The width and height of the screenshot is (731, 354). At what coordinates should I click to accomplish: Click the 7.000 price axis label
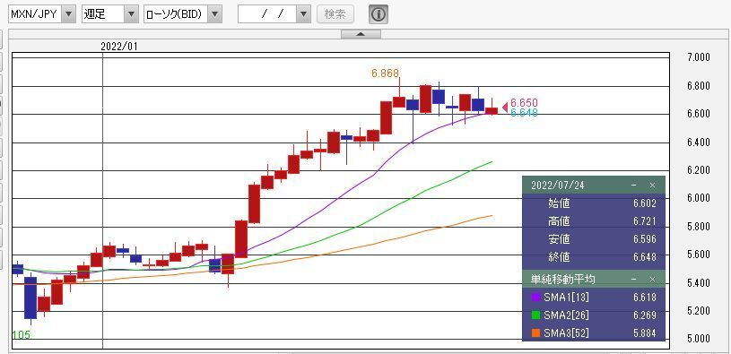pyautogui.click(x=699, y=57)
